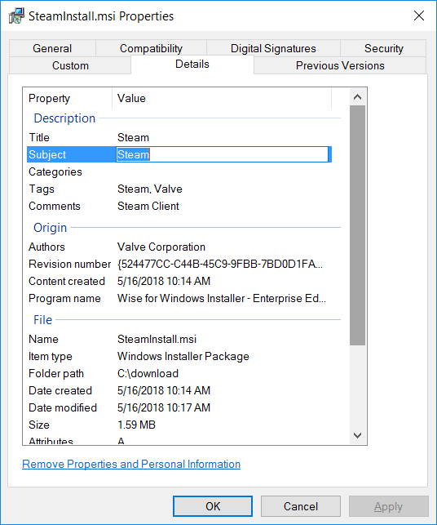Open the Digital Signatures tab

[x=273, y=48]
